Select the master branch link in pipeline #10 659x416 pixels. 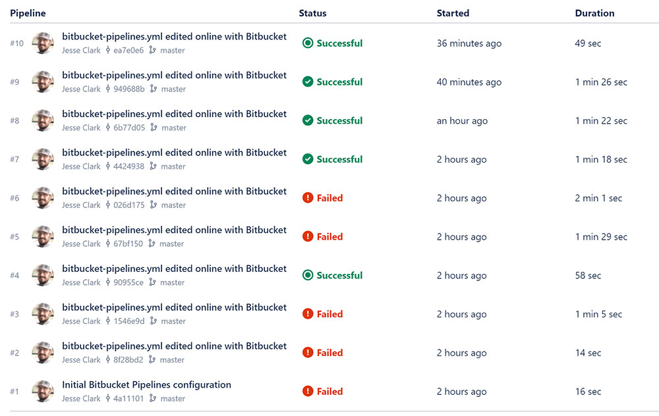pyautogui.click(x=173, y=51)
